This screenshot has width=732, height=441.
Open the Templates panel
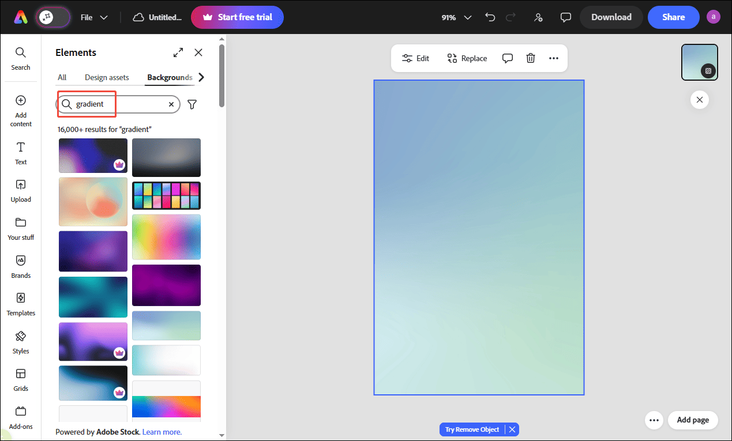21,304
